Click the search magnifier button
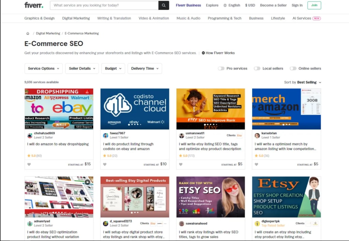Image resolution: width=349 pixels, height=241 pixels. 164,5
